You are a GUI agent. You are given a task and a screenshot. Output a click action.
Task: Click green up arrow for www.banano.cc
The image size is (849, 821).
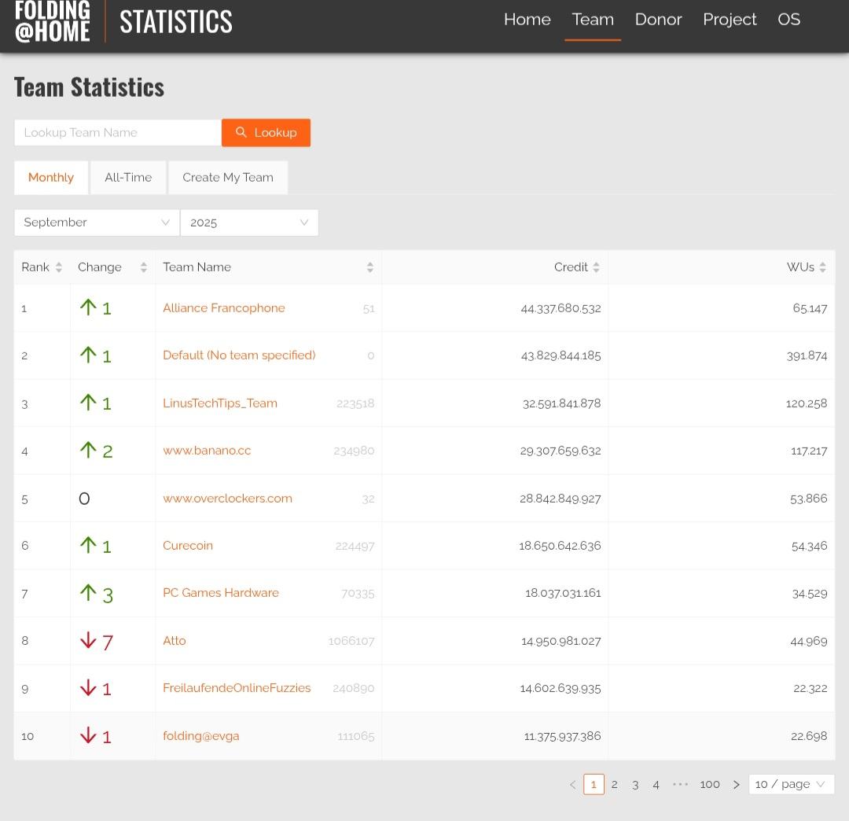coord(88,450)
